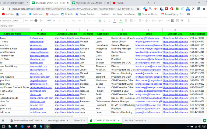Click the browser address bar
The image size is (207, 129).
point(73,9)
